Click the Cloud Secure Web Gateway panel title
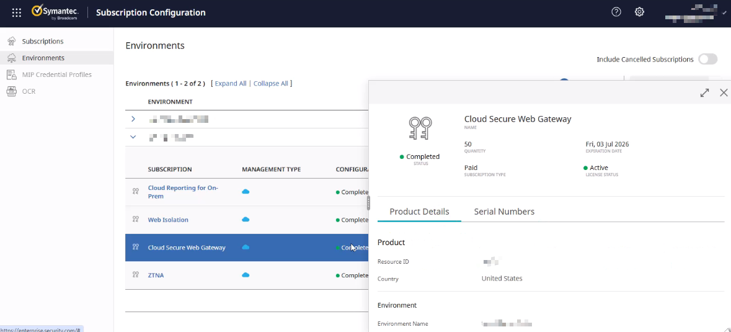Image resolution: width=731 pixels, height=332 pixels. [x=518, y=119]
